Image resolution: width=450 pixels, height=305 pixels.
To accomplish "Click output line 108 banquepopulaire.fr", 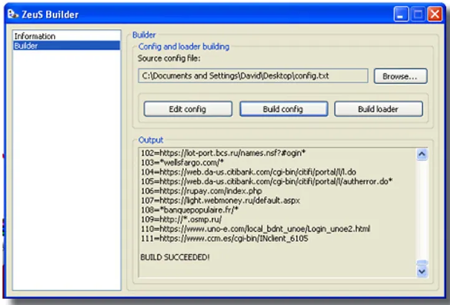I will pyautogui.click(x=189, y=210).
